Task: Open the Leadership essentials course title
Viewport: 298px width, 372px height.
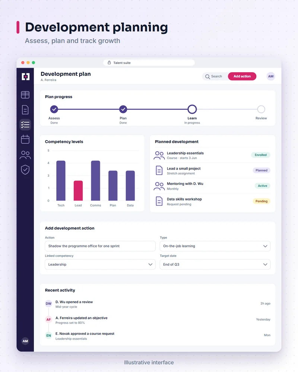Action: tap(185, 153)
